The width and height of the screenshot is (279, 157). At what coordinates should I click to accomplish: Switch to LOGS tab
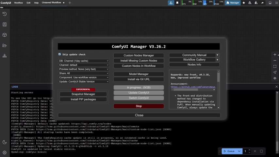click(x=15, y=87)
